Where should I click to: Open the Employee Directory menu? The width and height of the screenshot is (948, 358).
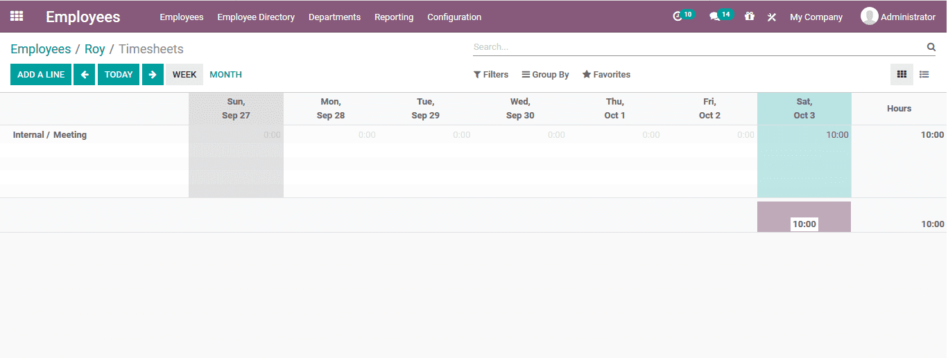click(256, 17)
